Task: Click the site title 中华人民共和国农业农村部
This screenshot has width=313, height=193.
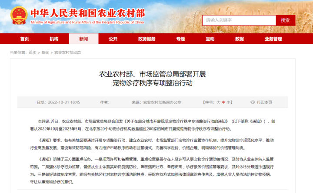Action: (x=88, y=13)
